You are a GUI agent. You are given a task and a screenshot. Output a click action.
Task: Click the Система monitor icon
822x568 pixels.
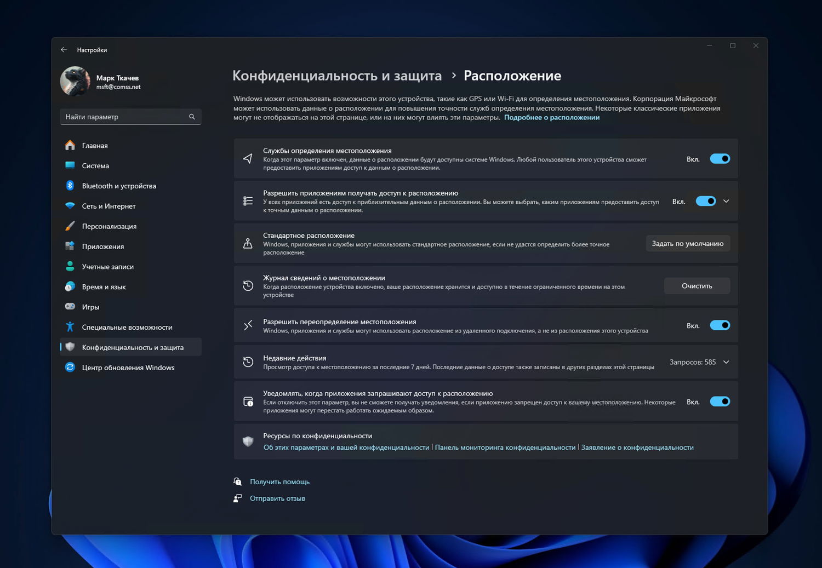point(70,165)
